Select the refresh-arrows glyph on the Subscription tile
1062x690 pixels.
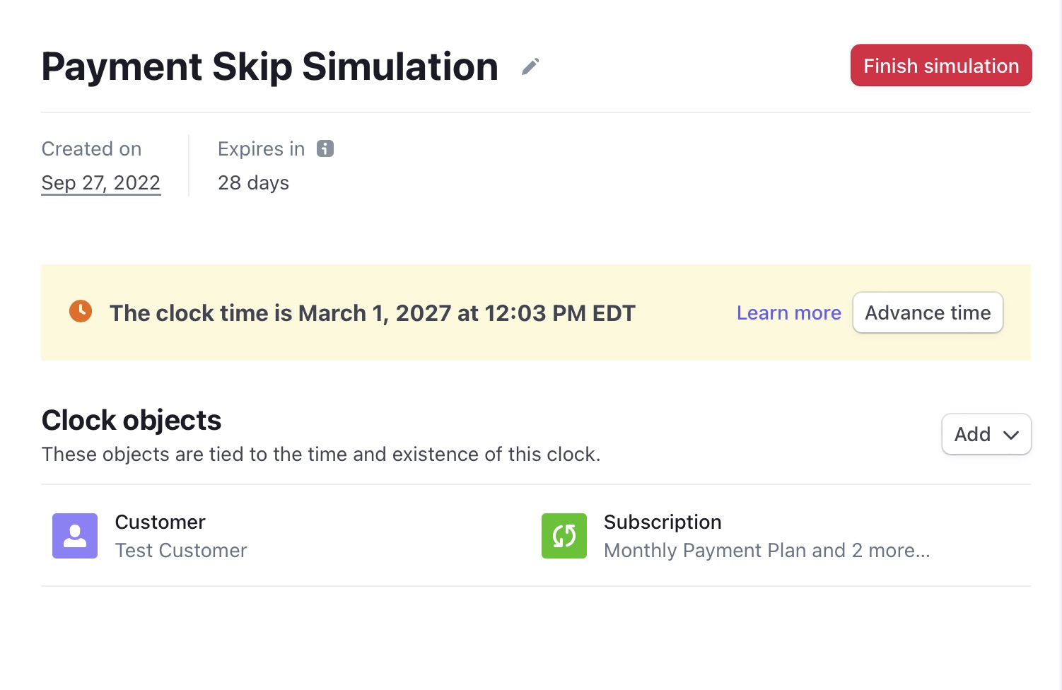[x=564, y=536]
